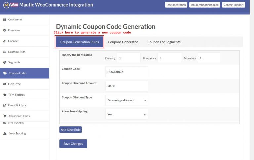Click the Contact Support button

pos(233,5)
